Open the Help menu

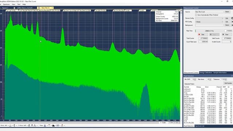coord(24,4)
